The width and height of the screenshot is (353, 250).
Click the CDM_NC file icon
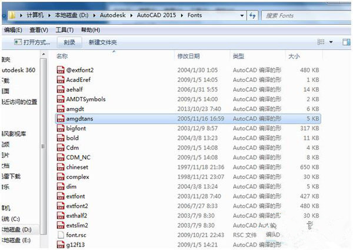pos(61,157)
